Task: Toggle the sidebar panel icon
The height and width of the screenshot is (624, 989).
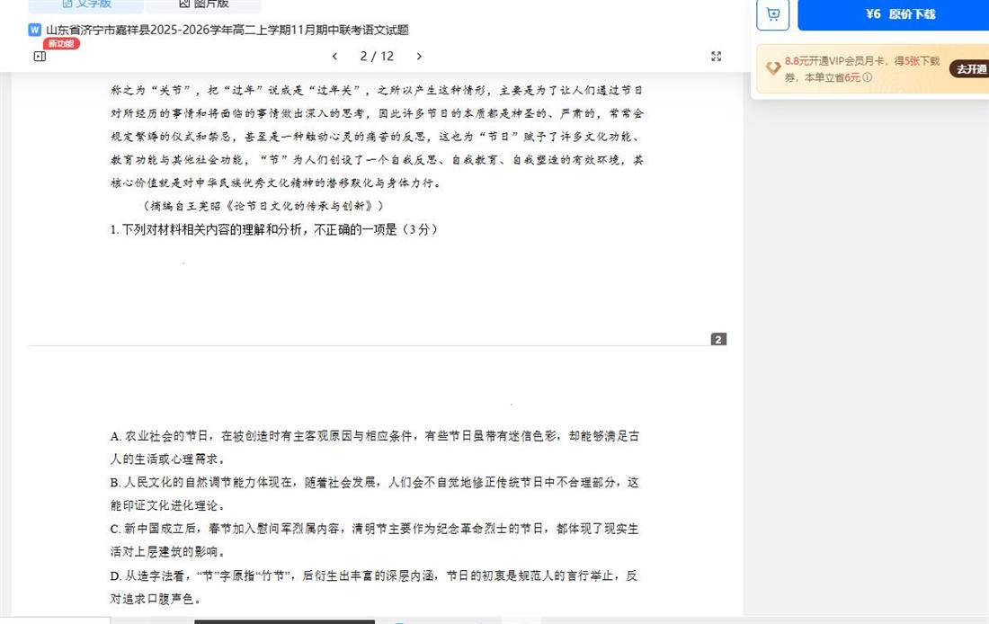Action: click(x=40, y=57)
